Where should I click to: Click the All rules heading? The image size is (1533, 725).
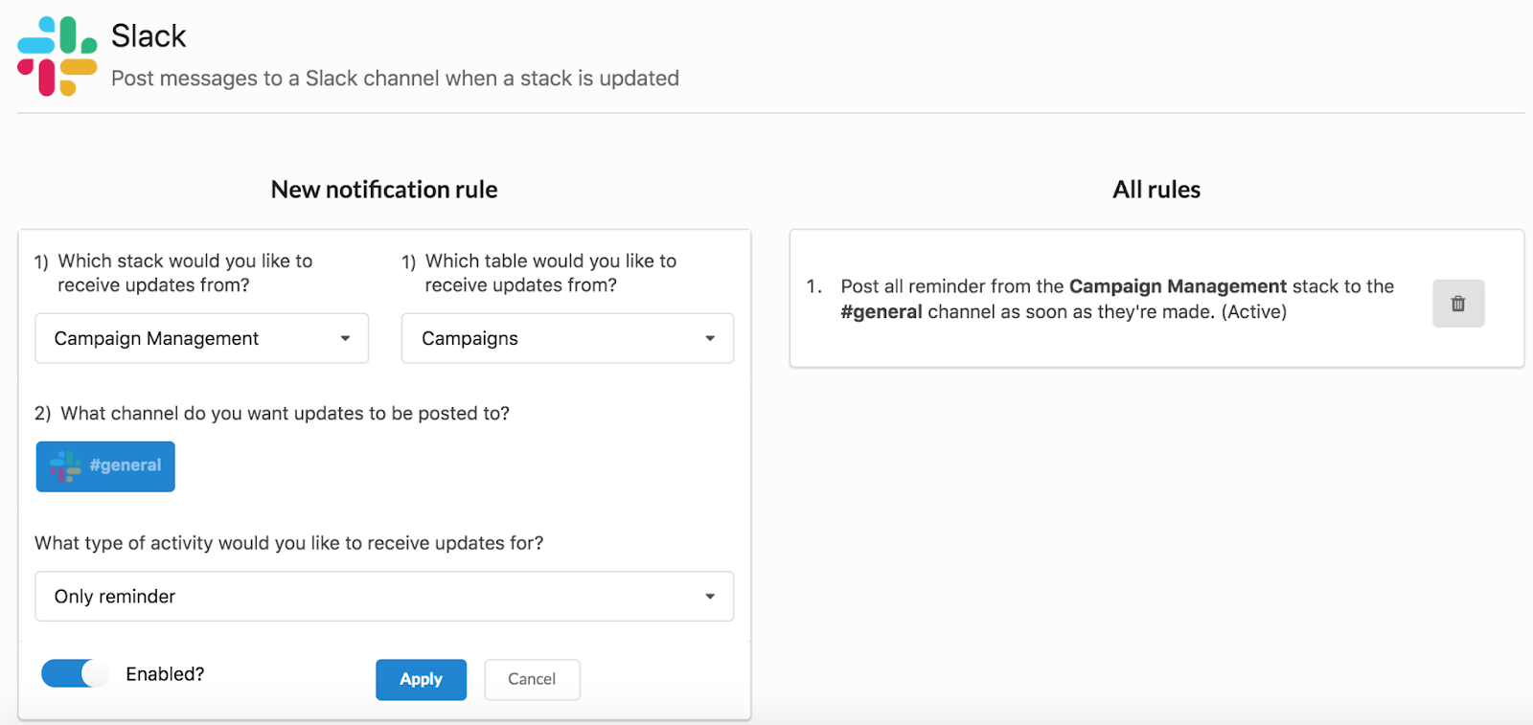pos(1156,190)
